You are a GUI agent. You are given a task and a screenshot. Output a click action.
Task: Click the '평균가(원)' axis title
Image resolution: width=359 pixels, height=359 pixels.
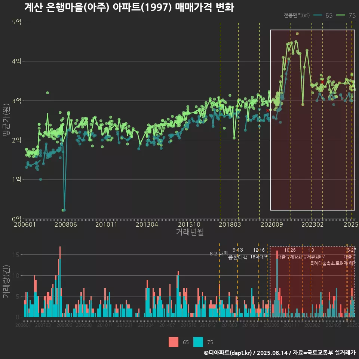tap(6, 120)
